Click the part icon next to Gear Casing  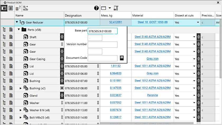point(26,59)
